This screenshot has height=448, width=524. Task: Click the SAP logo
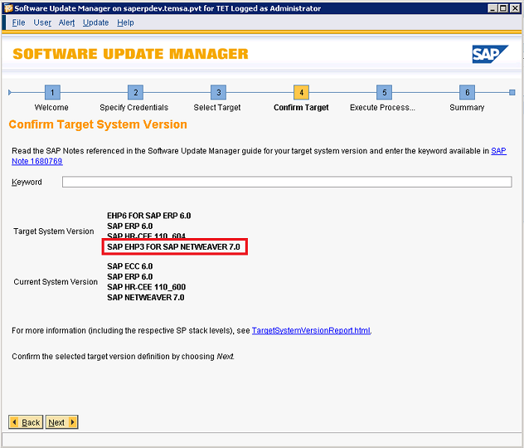[490, 54]
